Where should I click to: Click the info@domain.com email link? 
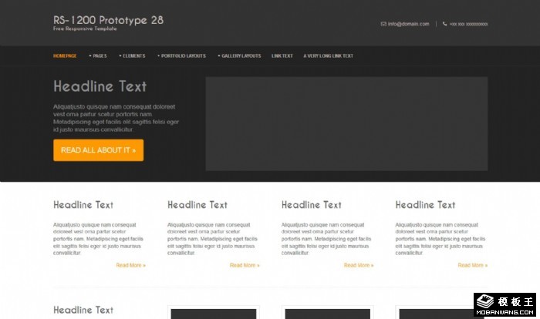pos(408,24)
